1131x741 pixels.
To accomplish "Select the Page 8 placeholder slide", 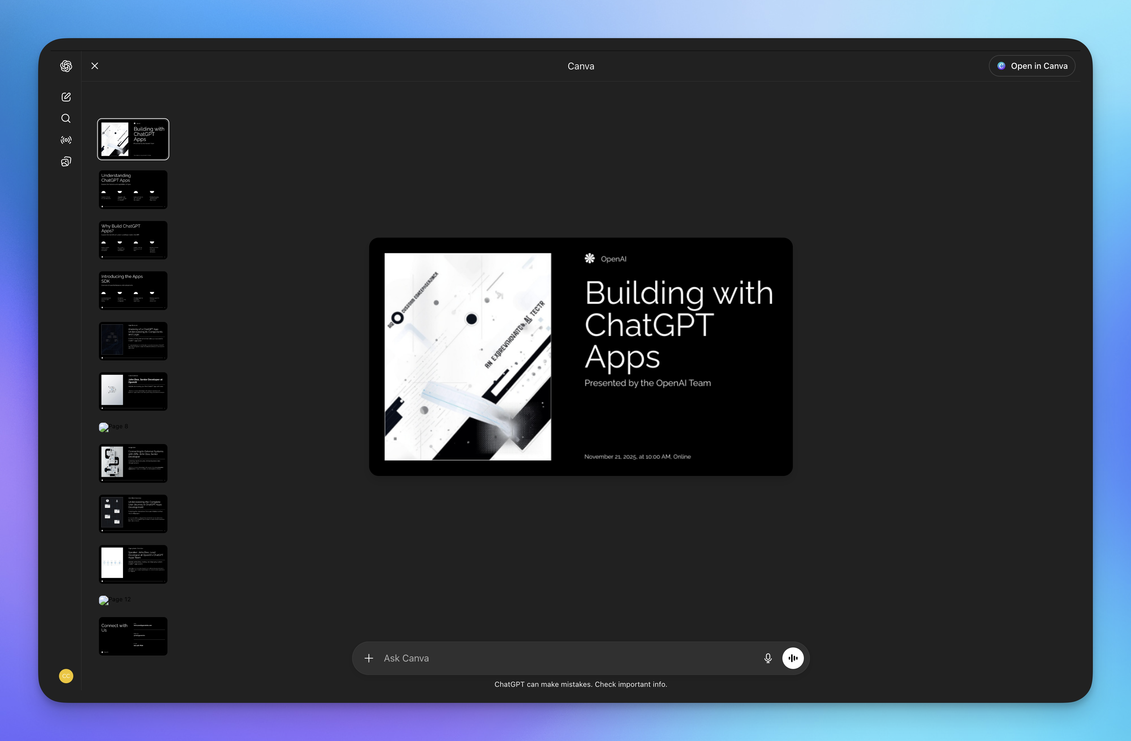I will [114, 426].
